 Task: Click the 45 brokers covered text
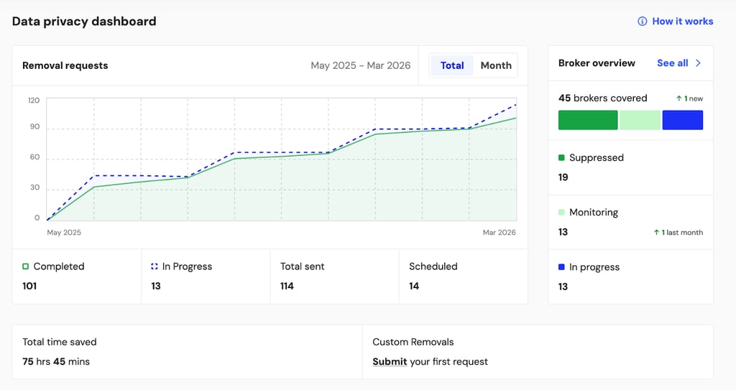[603, 98]
